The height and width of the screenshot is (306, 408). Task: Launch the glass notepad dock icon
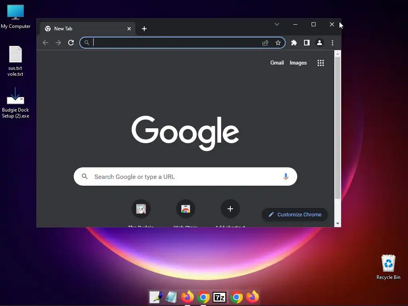[171, 297]
